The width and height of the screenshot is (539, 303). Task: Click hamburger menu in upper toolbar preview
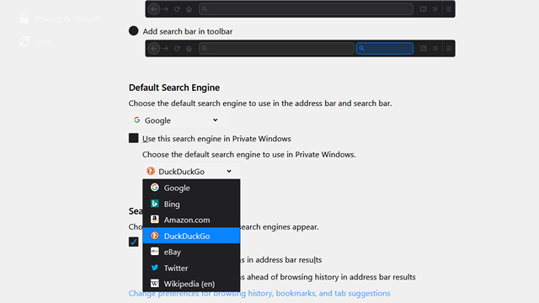pos(449,9)
